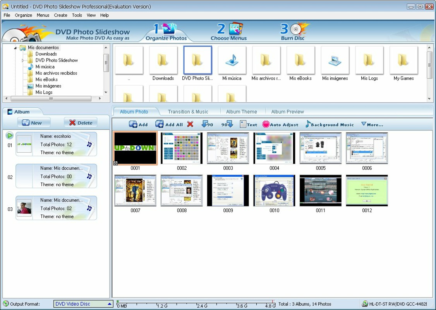Viewport: 436px width, 310px height.
Task: Click the Output Format disc icon
Action: [x=6, y=303]
